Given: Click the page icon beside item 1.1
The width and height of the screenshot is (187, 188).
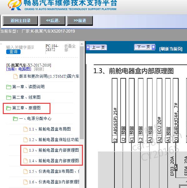Looking at the screenshot, I should tap(25, 129).
